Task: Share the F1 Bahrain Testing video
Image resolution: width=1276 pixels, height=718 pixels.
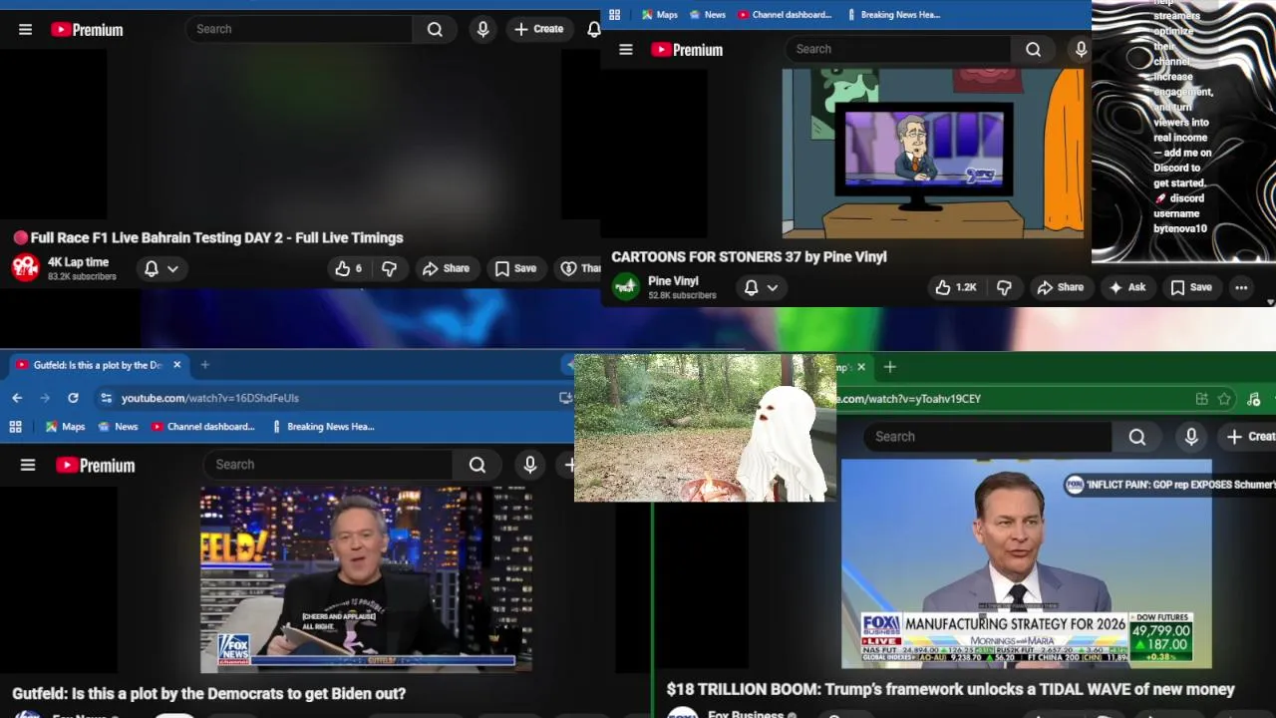Action: pos(446,268)
